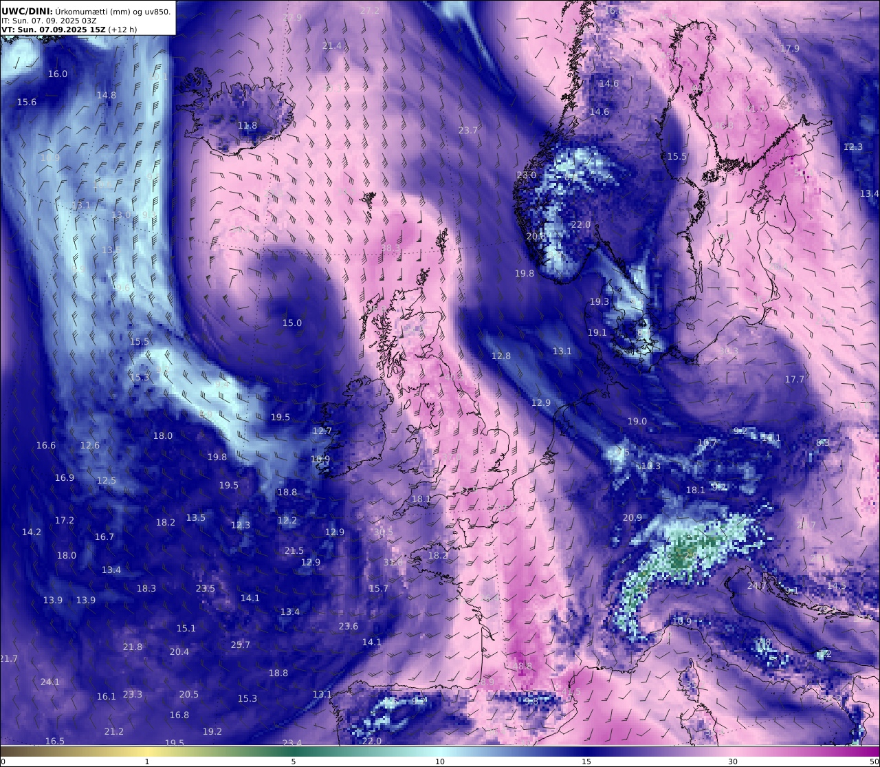
Task: Click the '15.6' map value
Action: pyautogui.click(x=27, y=102)
